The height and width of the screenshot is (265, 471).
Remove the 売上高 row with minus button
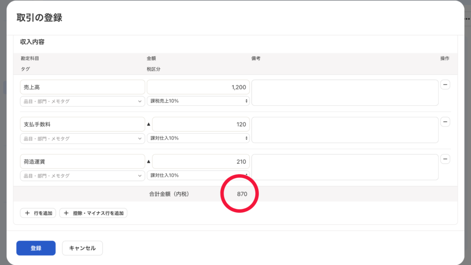[x=445, y=85]
